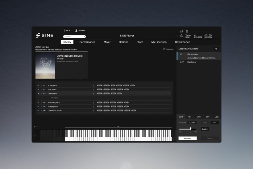Open the user account icon
253x169 pixels.
187,31
